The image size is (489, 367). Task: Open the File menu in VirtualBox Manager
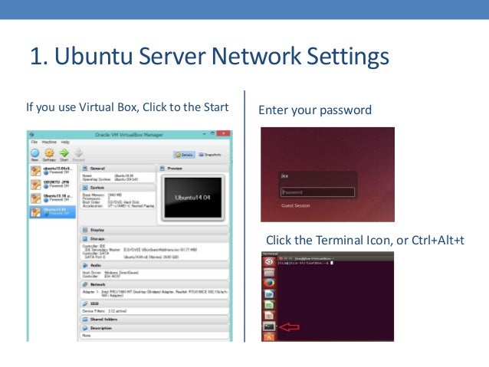click(34, 142)
